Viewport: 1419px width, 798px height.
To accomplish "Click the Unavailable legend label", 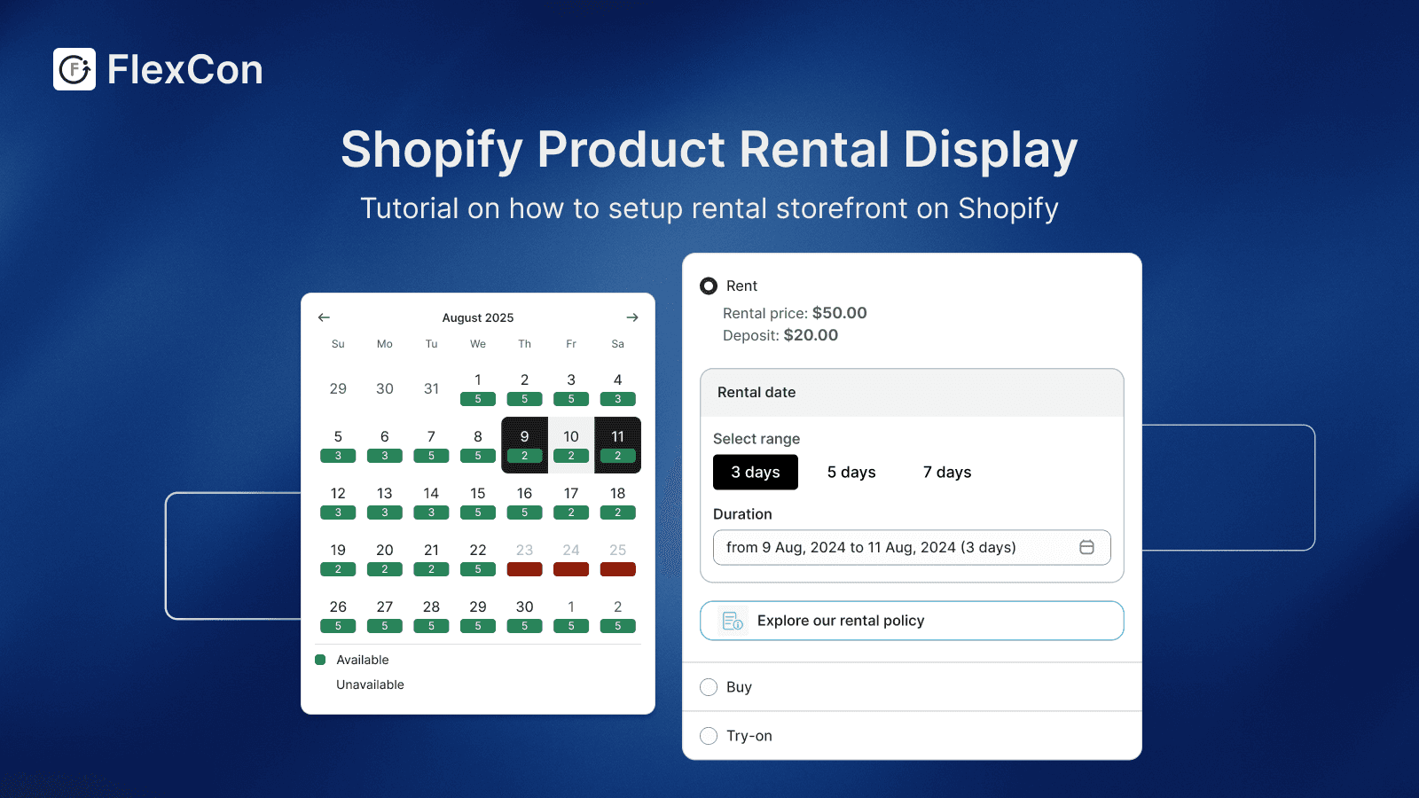I will click(x=370, y=685).
